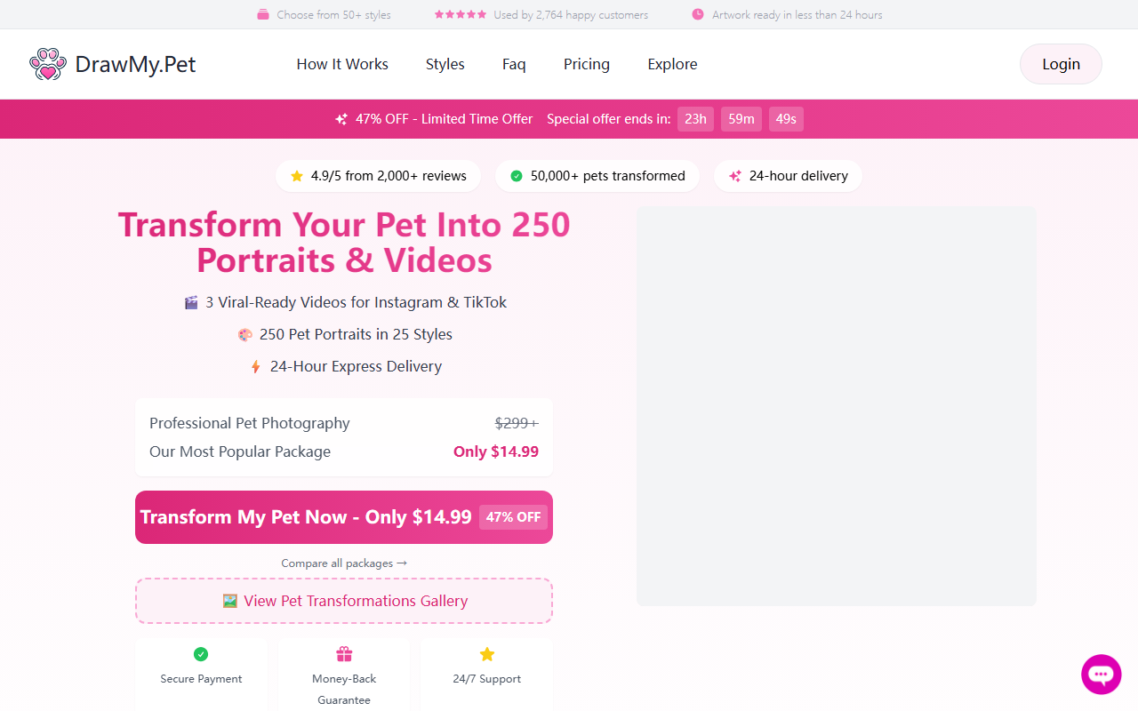The width and height of the screenshot is (1138, 711).
Task: Click the Money-Back Guarantee gift icon
Action: pyautogui.click(x=344, y=654)
